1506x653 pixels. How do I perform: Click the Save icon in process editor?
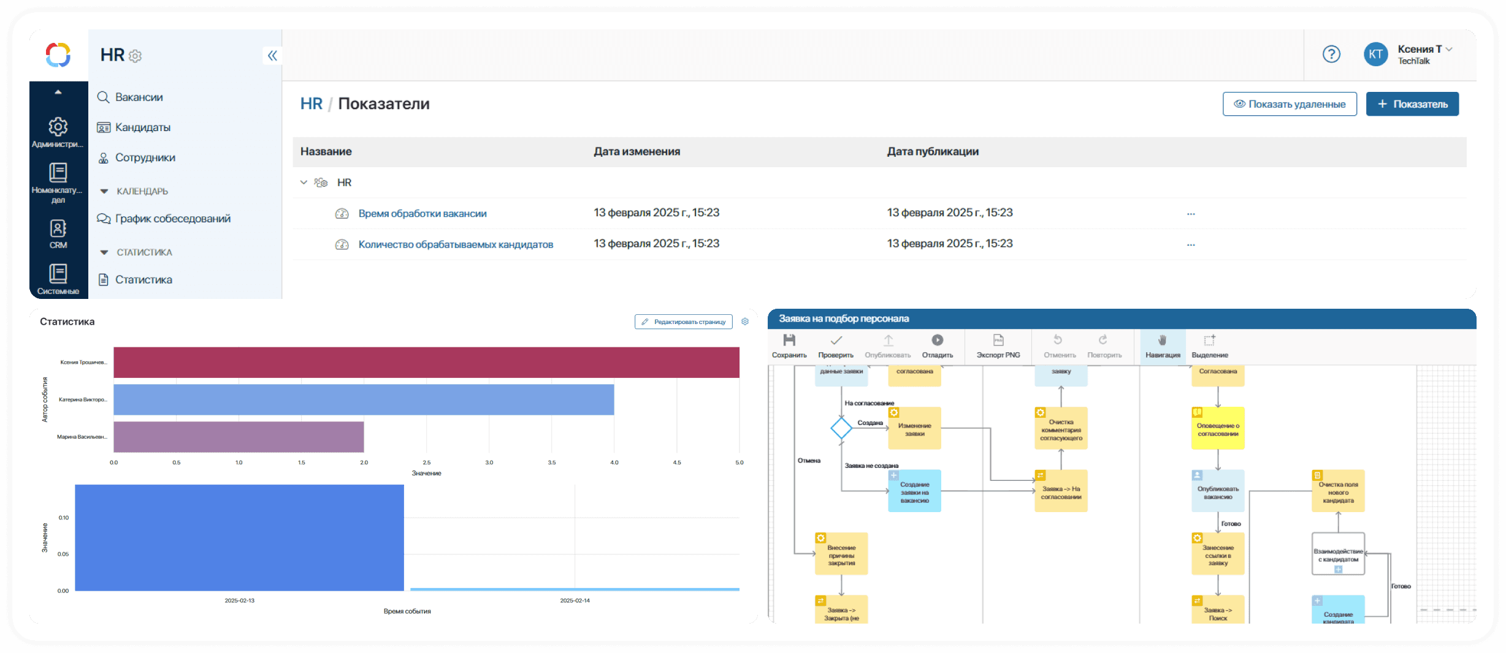coord(789,341)
